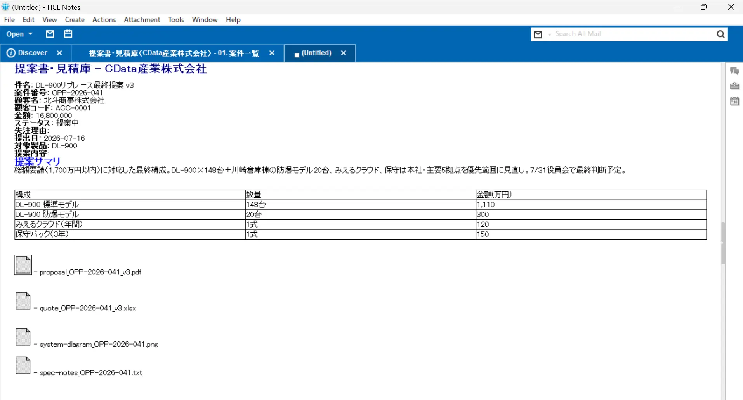Select quote_OPP-2026-041_v3.xlsx attachment icon
This screenshot has width=743, height=400.
(23, 301)
